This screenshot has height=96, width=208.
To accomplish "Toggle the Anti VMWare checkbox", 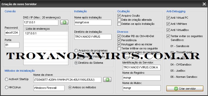I will click(x=168, y=24).
